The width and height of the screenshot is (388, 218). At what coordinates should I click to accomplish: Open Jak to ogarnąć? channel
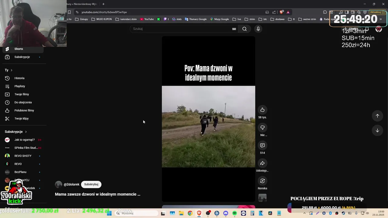click(23, 140)
